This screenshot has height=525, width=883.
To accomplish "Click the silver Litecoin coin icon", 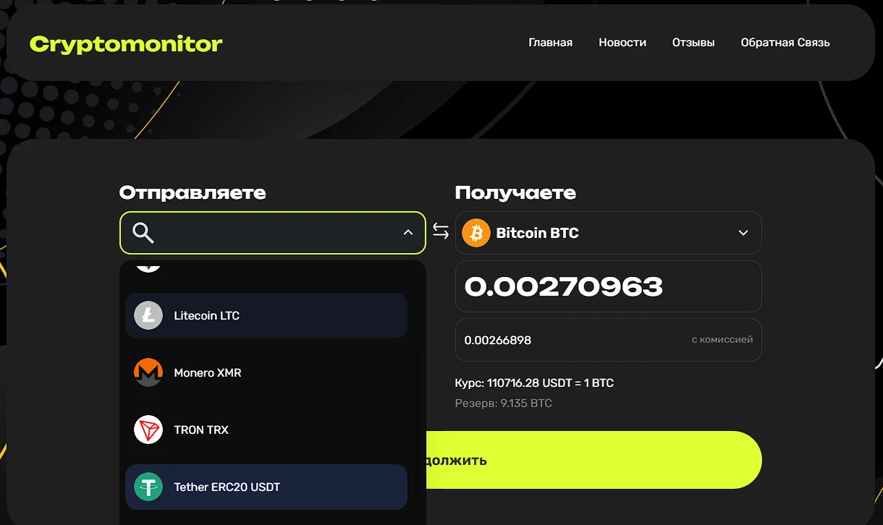I will [148, 315].
